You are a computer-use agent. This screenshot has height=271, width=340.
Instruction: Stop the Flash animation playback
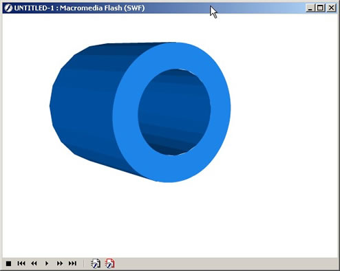click(8, 263)
